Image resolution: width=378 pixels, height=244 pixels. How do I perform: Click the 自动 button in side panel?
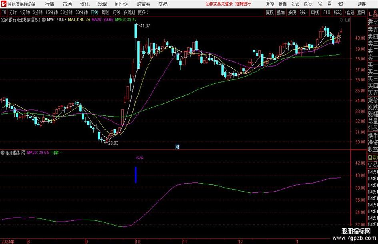coord(373,157)
